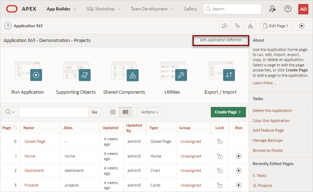The image size is (313, 192).
Task: Click Unassigned group in Dashboard row
Action: point(191,170)
